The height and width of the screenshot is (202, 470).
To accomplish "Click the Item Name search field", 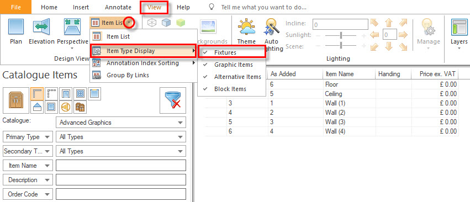I will point(121,166).
